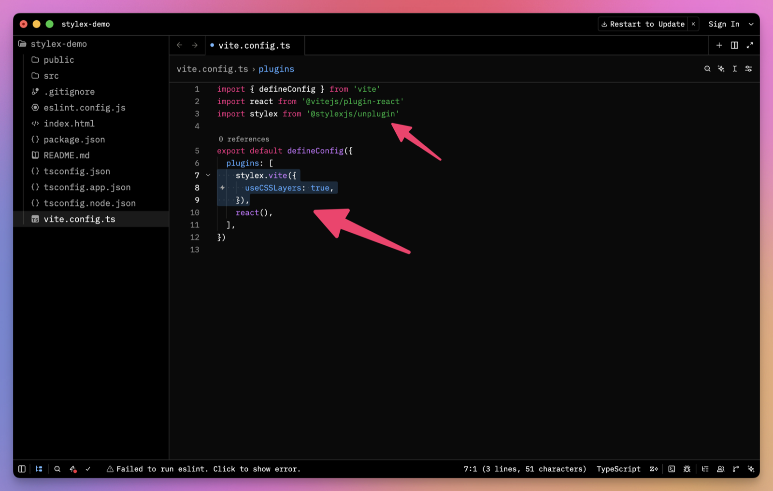
Task: Click 'plugins:' key on line 6
Action: [x=245, y=163]
